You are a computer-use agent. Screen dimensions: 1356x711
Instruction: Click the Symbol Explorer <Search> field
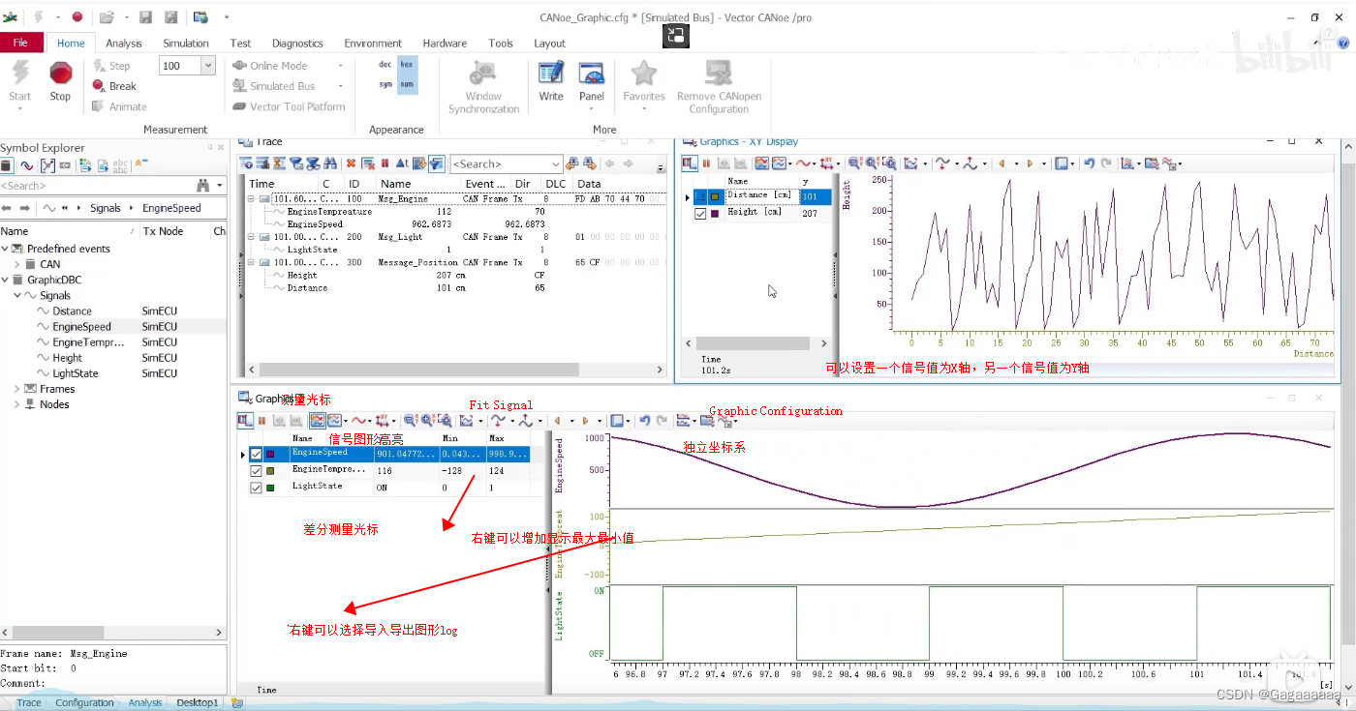[x=95, y=186]
